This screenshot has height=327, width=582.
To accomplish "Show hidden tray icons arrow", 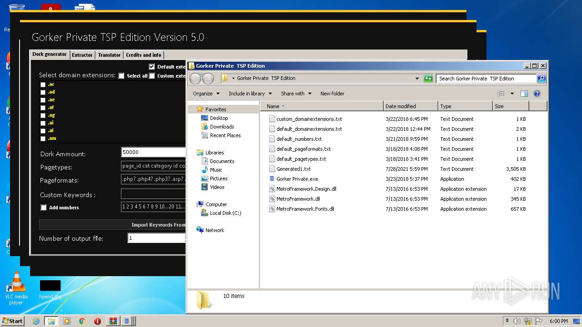I will (507, 321).
